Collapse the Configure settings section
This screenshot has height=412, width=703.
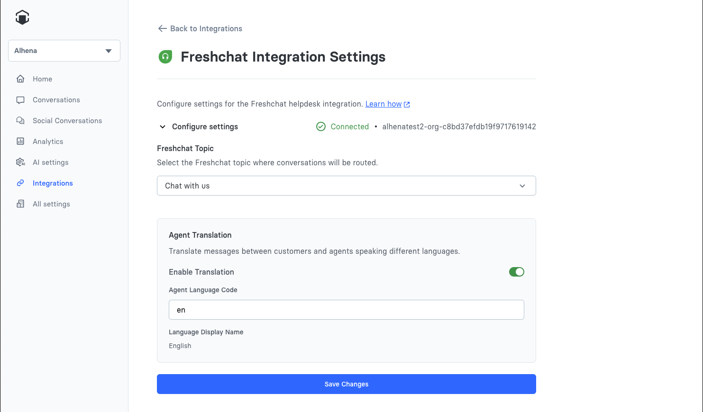(163, 127)
